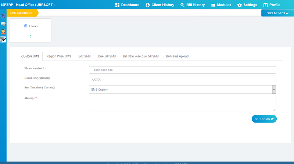Image resolution: width=294 pixels, height=164 pixels.
Task: Click the Blance users icon
Action: tap(25, 26)
